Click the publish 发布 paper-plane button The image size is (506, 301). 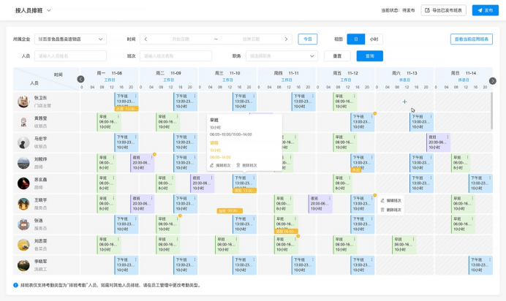(x=485, y=10)
